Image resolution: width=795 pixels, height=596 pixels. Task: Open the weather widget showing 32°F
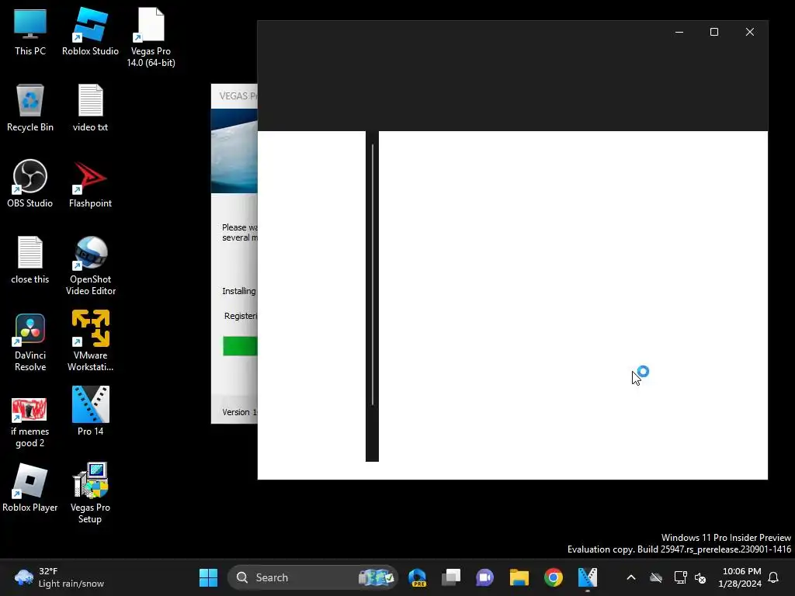click(60, 577)
